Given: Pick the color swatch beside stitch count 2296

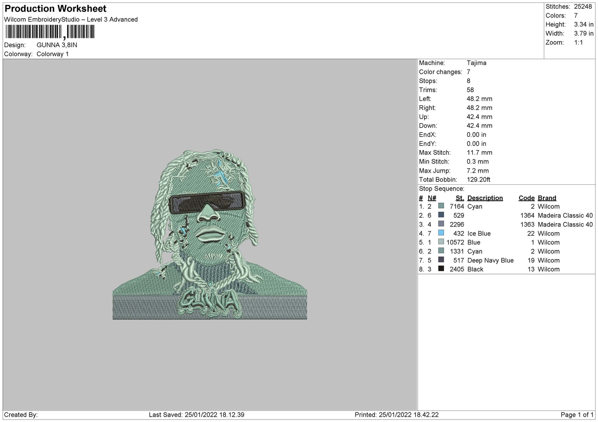Looking at the screenshot, I should 441,224.
